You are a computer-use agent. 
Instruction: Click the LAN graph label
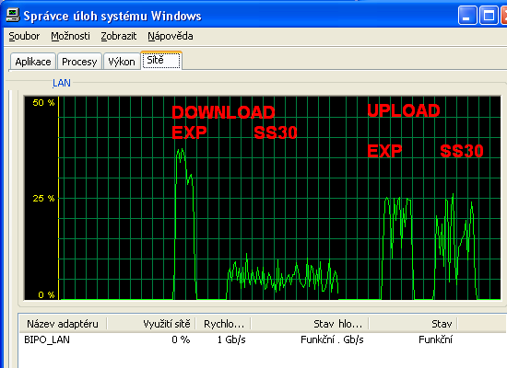tap(62, 83)
